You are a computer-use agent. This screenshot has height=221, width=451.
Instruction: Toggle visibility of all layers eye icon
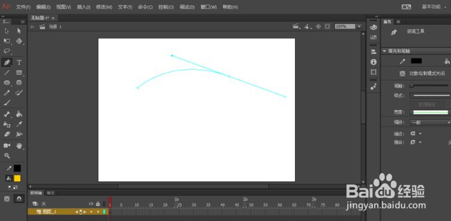pos(91,204)
